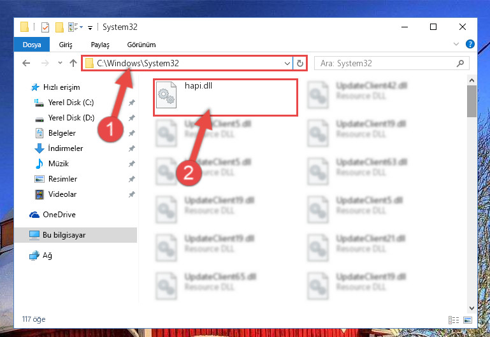Open the İndirmeler folder

click(x=66, y=148)
